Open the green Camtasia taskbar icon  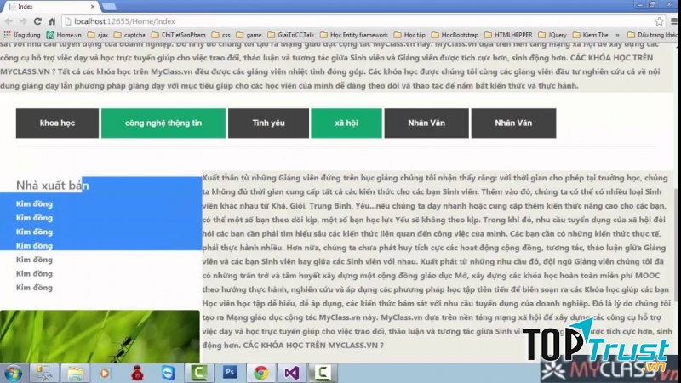[x=199, y=373]
